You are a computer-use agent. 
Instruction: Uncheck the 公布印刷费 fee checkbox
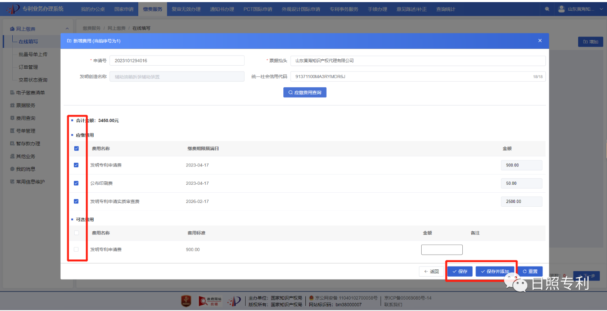tap(76, 183)
